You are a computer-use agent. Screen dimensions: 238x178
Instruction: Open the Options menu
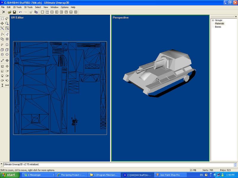pos(65,7)
